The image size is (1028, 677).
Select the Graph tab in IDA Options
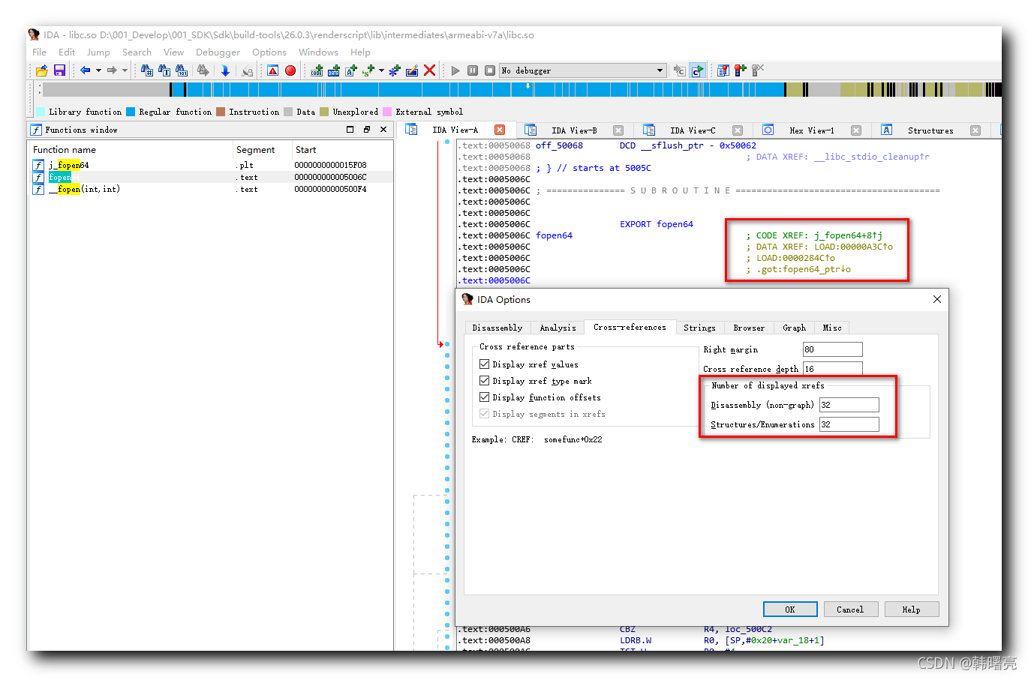[794, 328]
